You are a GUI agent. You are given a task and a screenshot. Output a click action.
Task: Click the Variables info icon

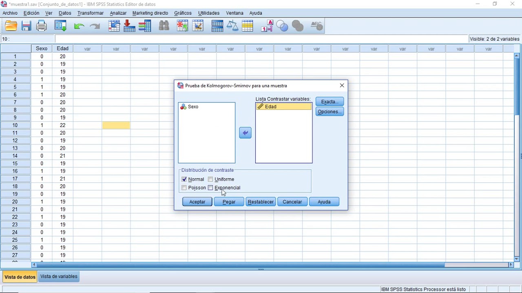point(145,26)
